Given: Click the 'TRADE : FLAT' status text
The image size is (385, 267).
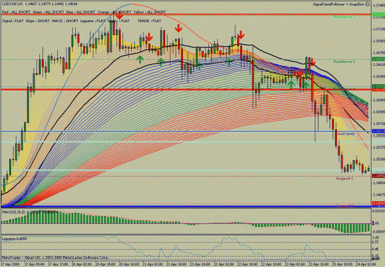Looking at the screenshot, I should tap(149, 21).
